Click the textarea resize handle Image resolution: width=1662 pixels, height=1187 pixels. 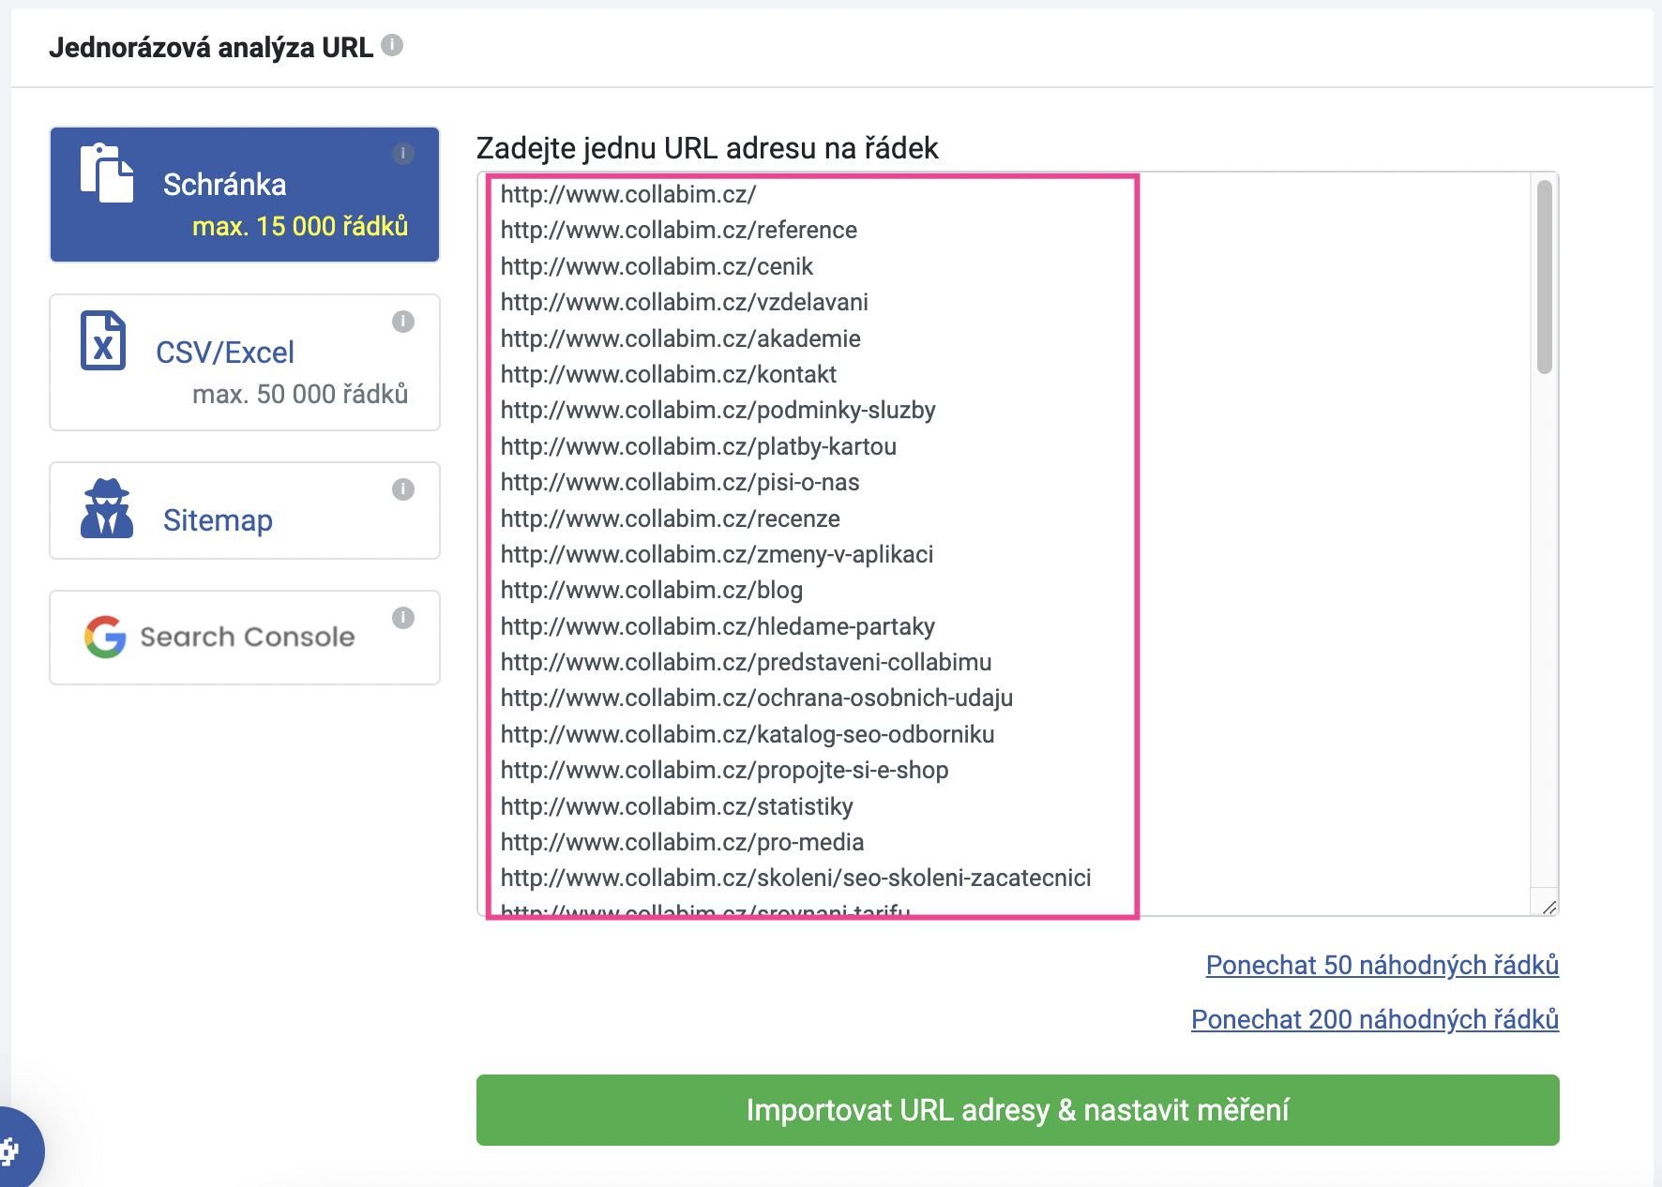coord(1549,907)
